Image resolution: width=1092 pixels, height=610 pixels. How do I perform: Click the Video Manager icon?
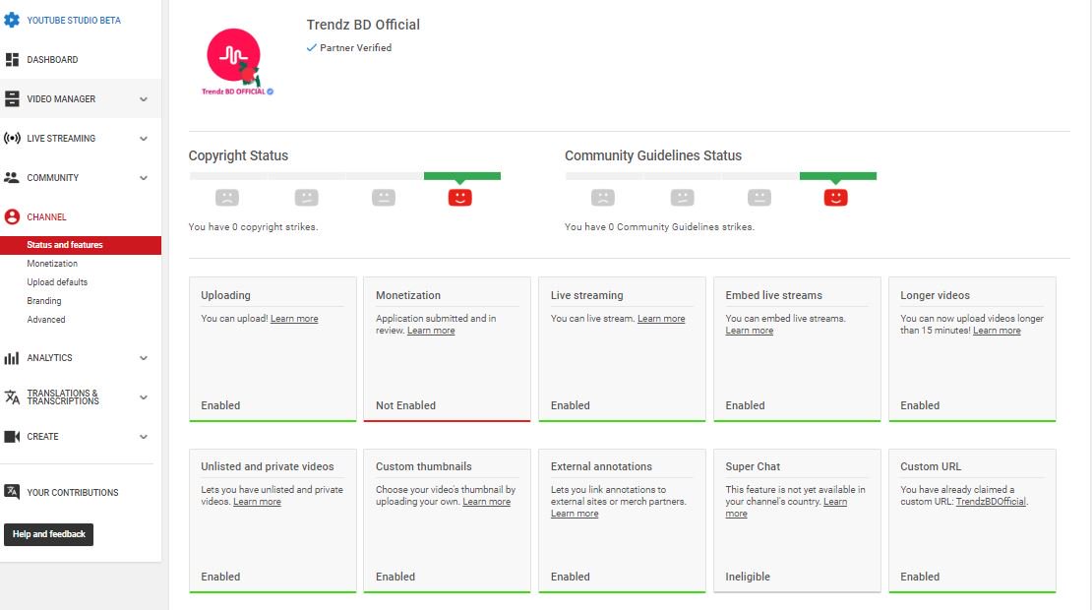pyautogui.click(x=12, y=99)
